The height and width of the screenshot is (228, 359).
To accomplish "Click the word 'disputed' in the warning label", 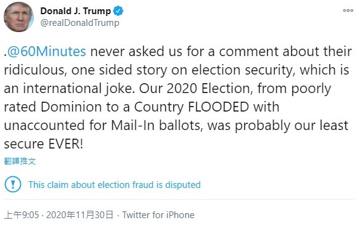I will point(183,185).
